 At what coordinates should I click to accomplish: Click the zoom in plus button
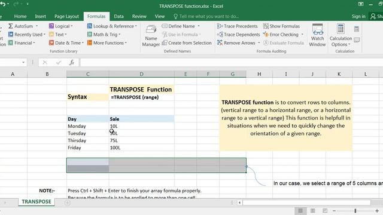coord(377,211)
